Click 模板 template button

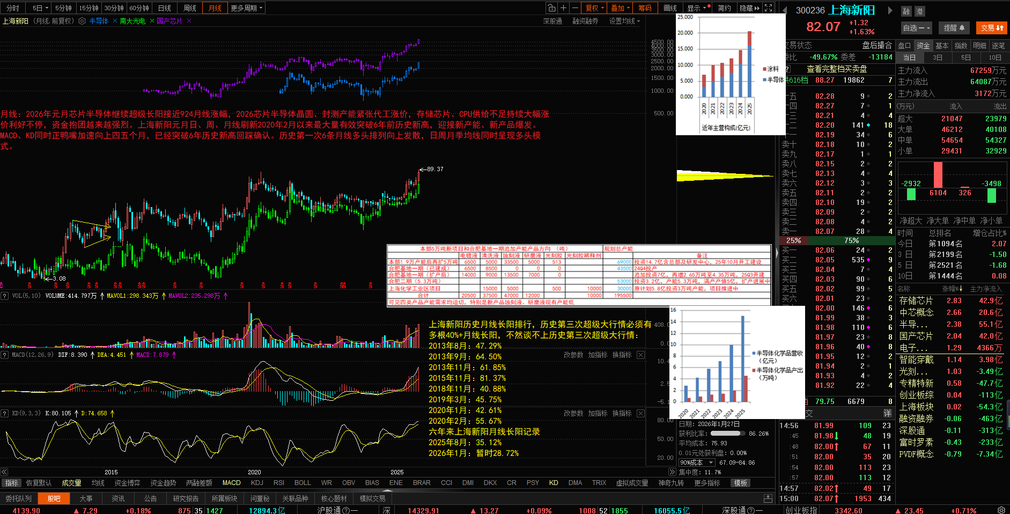741,483
